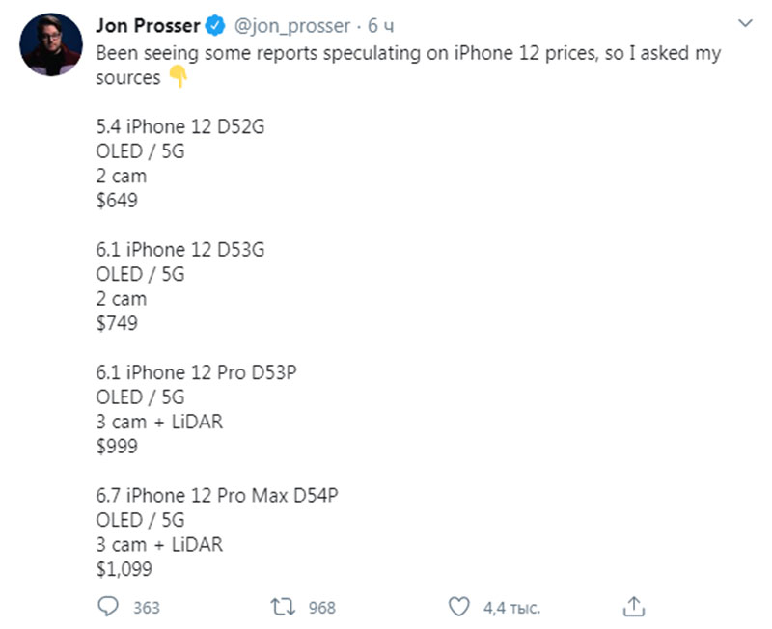Click the reply count 363
772x629 pixels.
[x=147, y=608]
